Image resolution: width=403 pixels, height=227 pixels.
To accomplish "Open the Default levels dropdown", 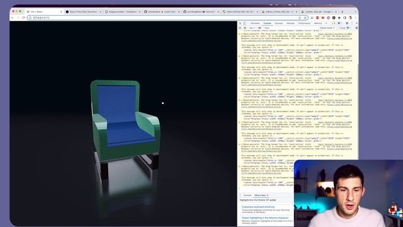I will click(x=327, y=28).
